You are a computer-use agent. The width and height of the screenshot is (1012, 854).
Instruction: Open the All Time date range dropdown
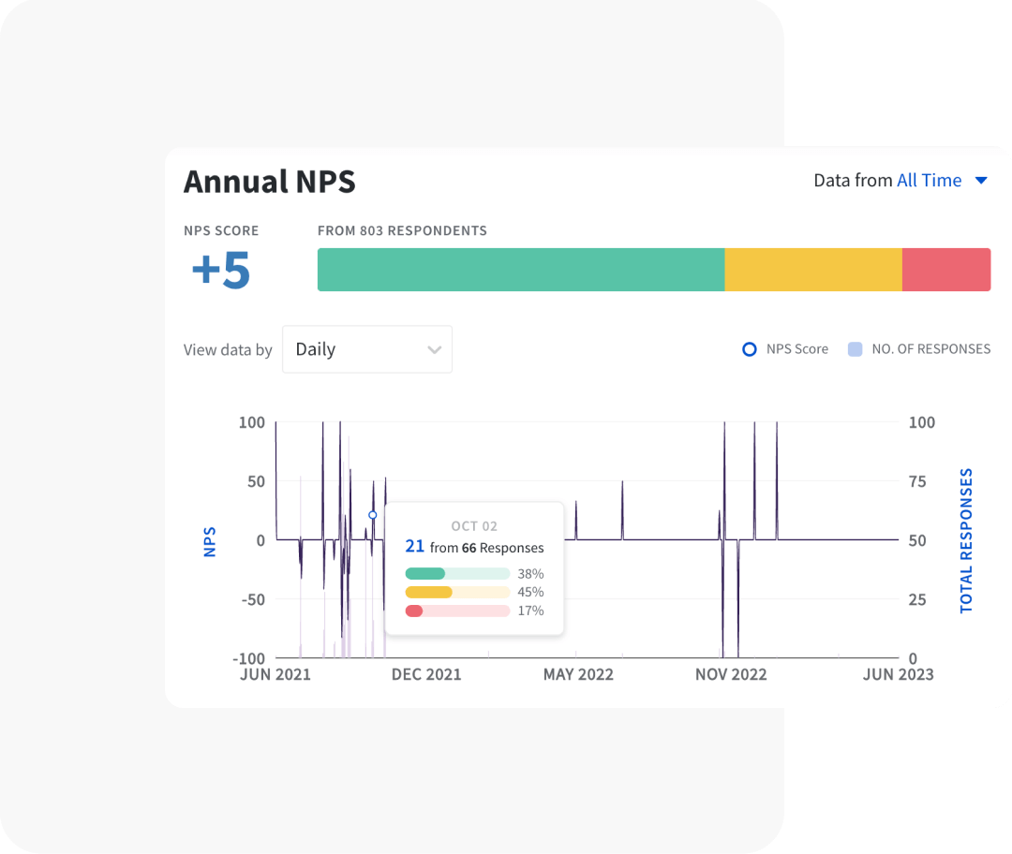pyautogui.click(x=928, y=180)
